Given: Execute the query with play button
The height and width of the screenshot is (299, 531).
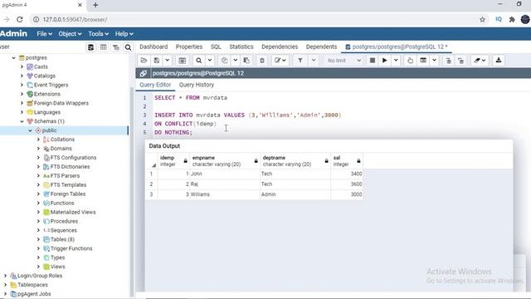Looking at the screenshot, I should tap(384, 61).
